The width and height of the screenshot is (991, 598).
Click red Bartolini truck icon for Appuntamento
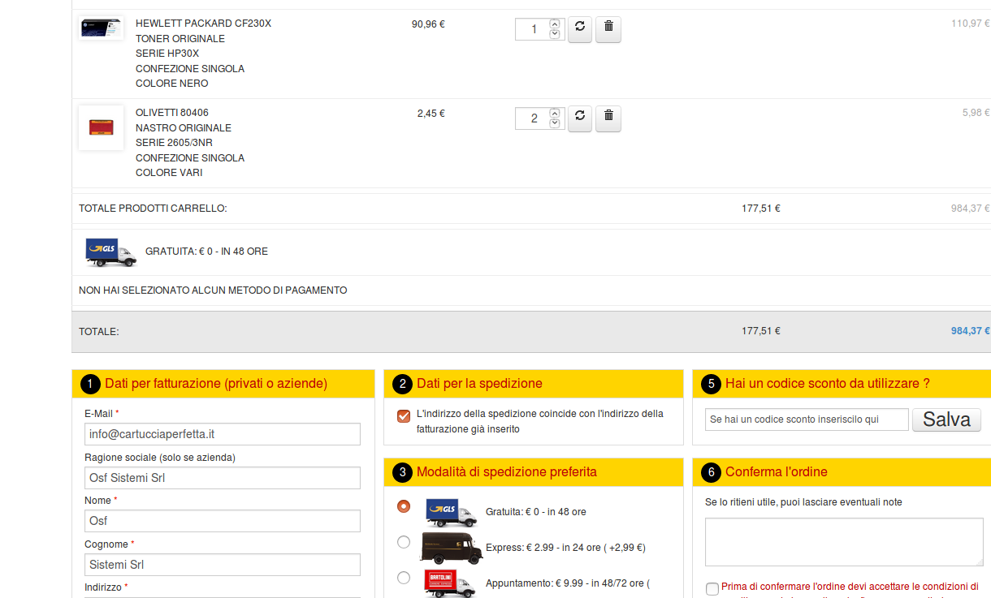point(450,583)
